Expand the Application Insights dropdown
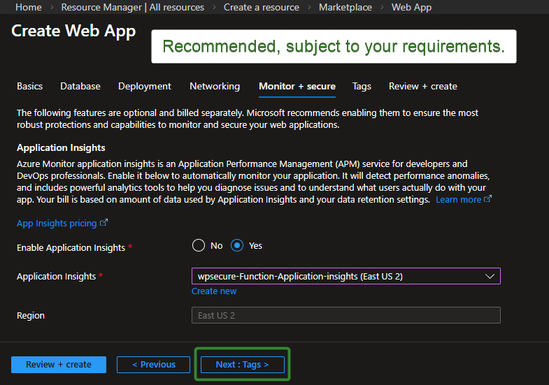Screen dimensions: 549x385 tap(345, 276)
